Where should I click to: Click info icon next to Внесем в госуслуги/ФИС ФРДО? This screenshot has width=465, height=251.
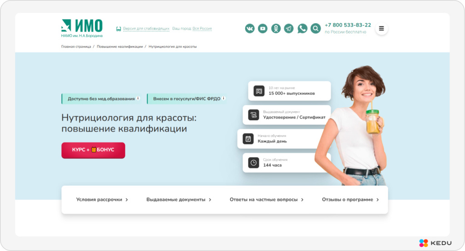(223, 98)
